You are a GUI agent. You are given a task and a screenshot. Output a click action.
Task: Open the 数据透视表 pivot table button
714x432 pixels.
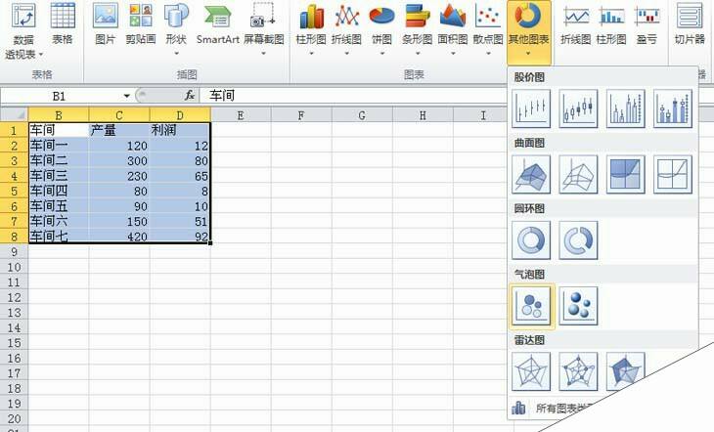23,31
